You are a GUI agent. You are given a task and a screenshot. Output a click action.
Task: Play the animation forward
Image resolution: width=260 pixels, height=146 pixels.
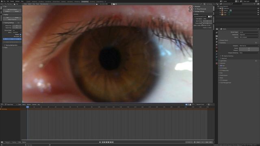[108, 142]
